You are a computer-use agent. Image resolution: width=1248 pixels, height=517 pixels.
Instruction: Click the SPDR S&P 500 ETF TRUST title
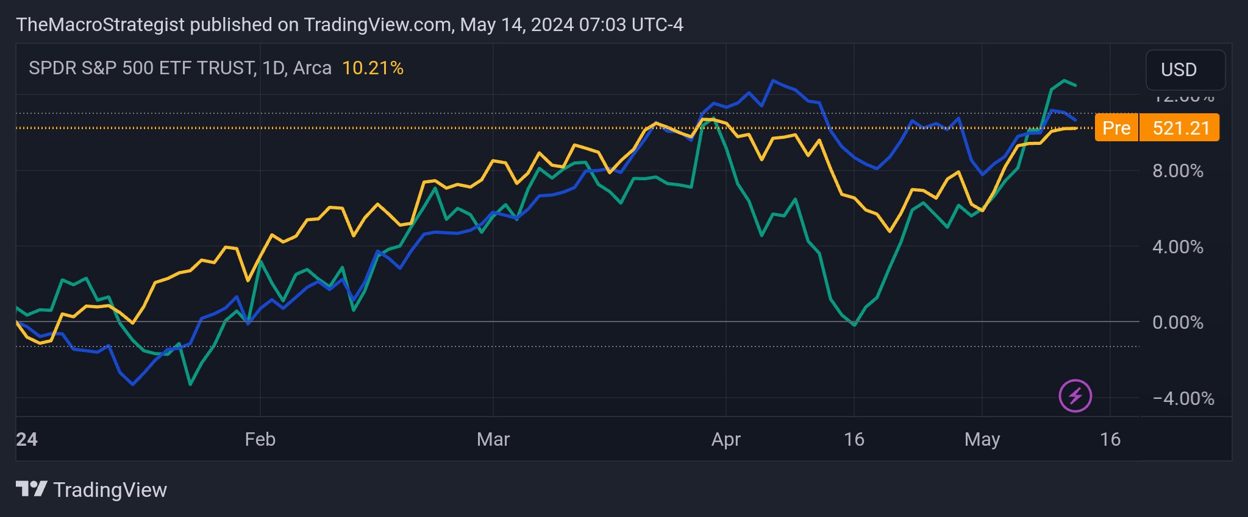tap(141, 68)
